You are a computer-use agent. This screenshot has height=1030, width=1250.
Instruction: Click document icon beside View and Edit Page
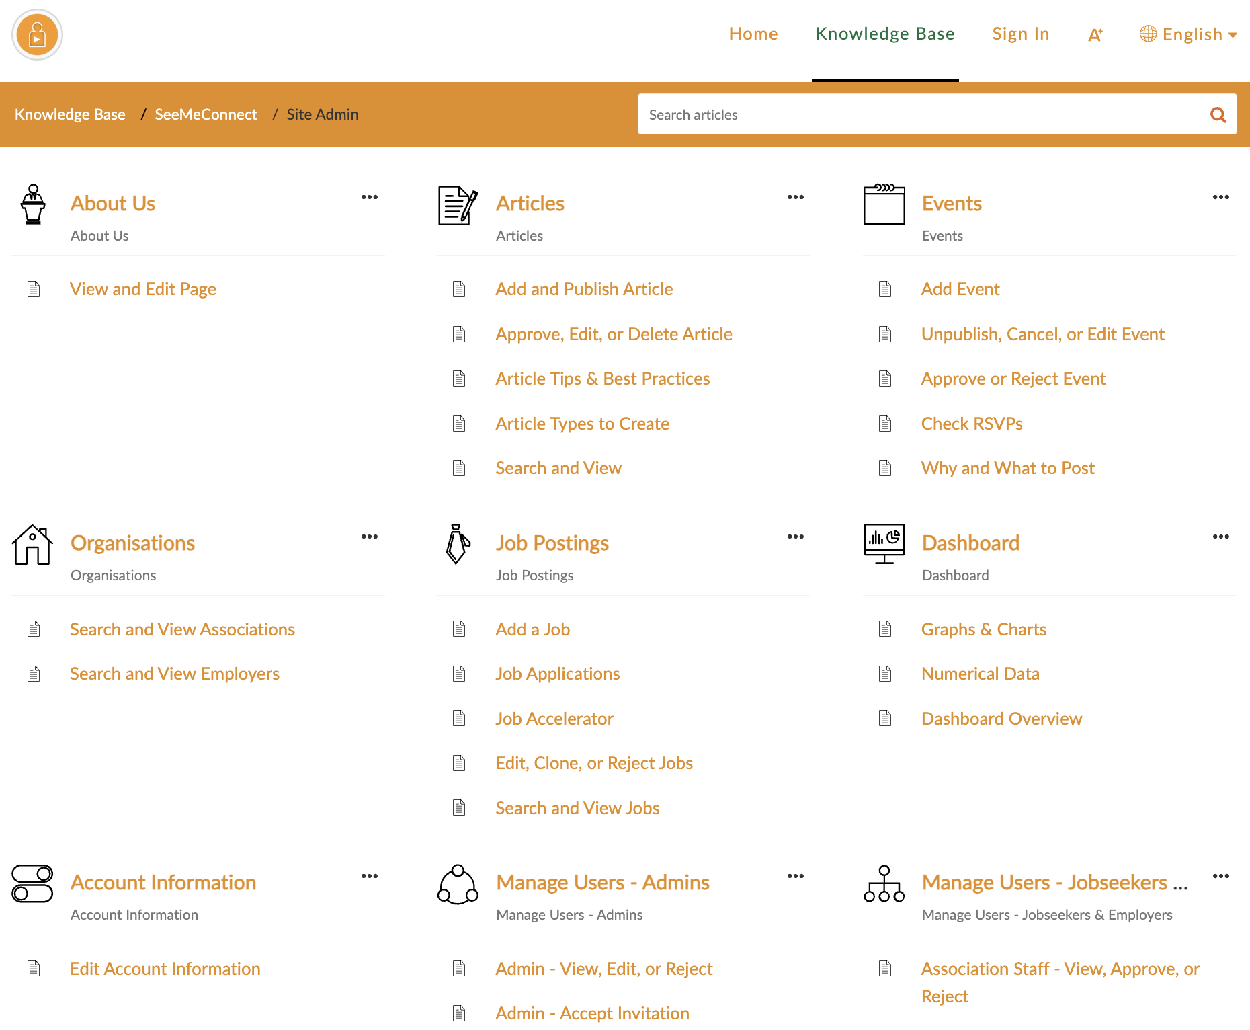[34, 289]
